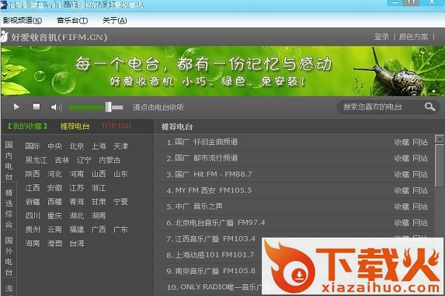Choose the 陕西 region
The height and width of the screenshot is (296, 445).
tap(33, 174)
